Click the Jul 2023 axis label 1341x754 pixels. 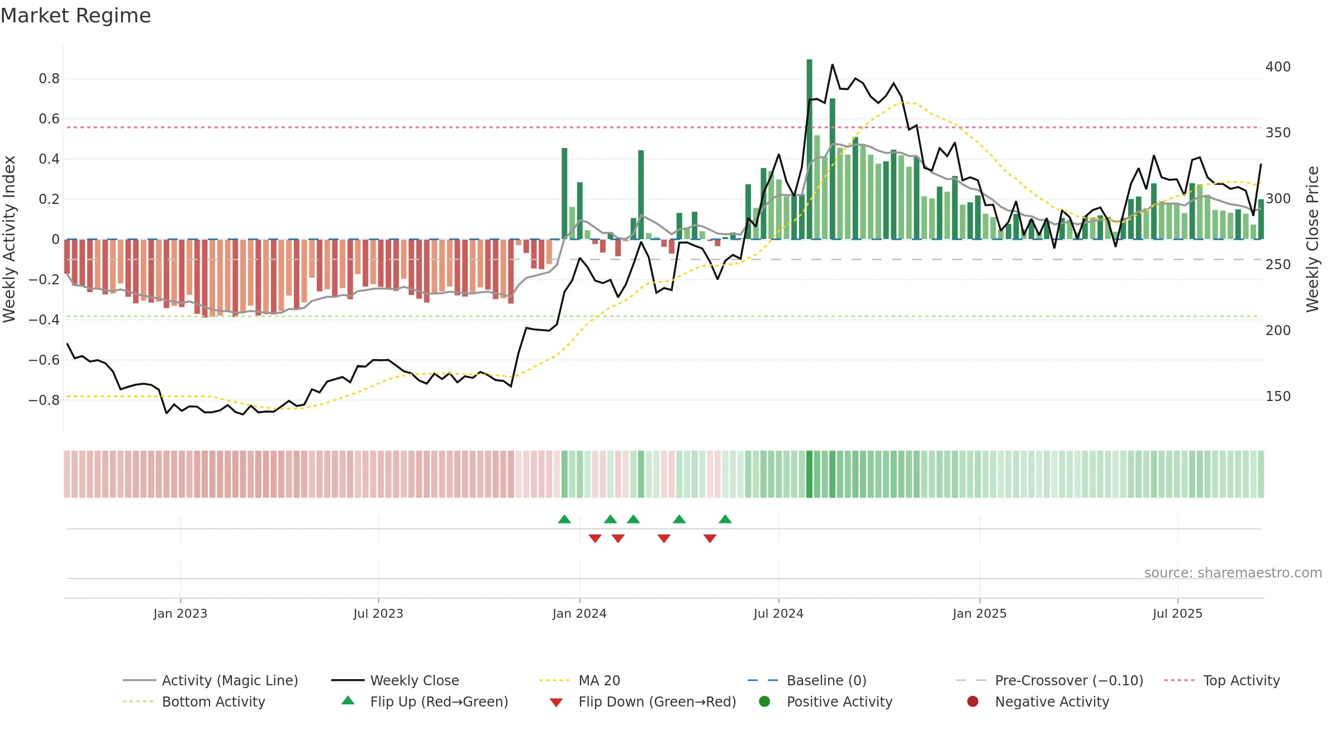pyautogui.click(x=378, y=614)
